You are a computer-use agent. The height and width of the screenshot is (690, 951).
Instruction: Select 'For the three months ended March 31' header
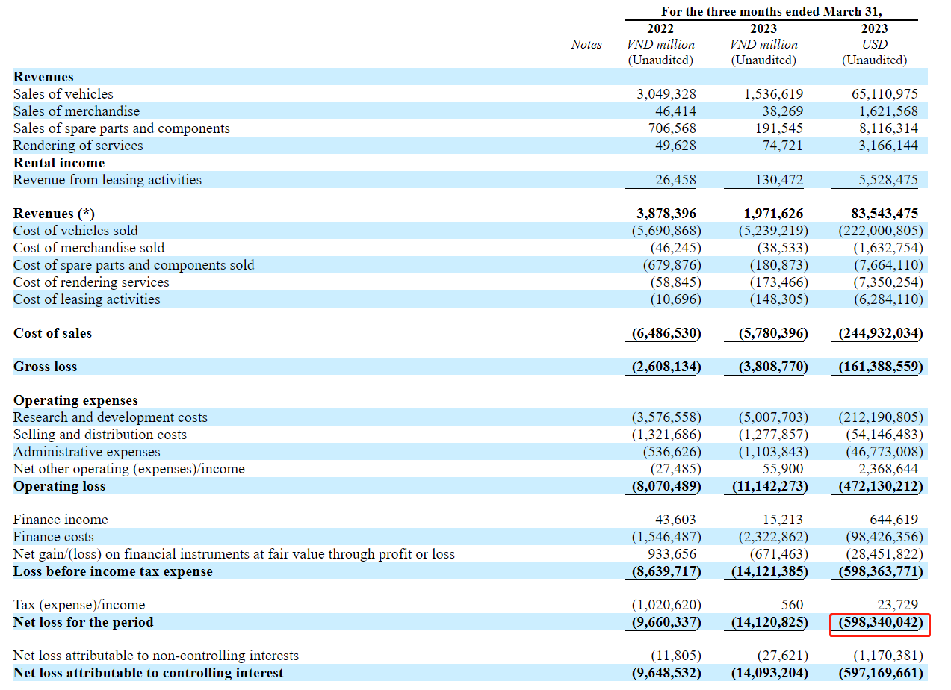coord(772,11)
